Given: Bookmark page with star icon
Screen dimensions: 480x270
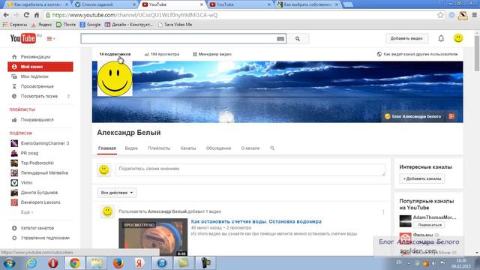Looking at the screenshot, I should (440, 15).
